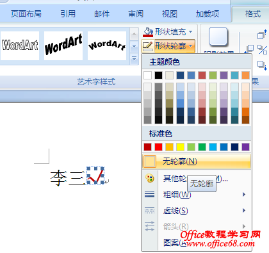Click the dashed lines icon

point(149,210)
